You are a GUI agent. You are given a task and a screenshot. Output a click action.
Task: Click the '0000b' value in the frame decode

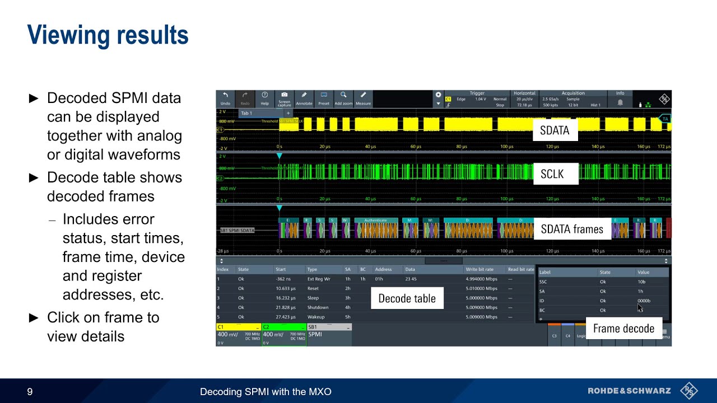644,301
